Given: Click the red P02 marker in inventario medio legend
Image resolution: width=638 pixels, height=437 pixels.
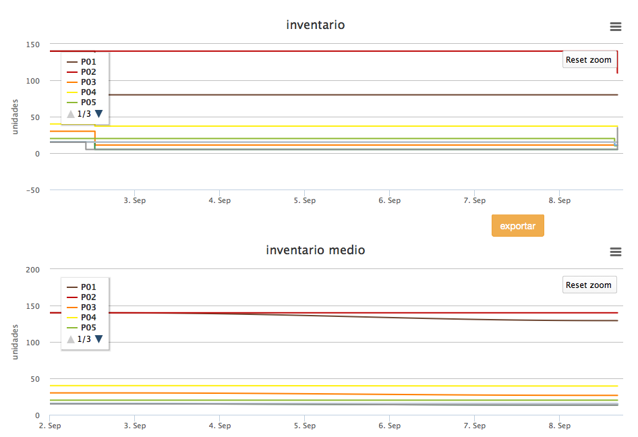Looking at the screenshot, I should [72, 297].
